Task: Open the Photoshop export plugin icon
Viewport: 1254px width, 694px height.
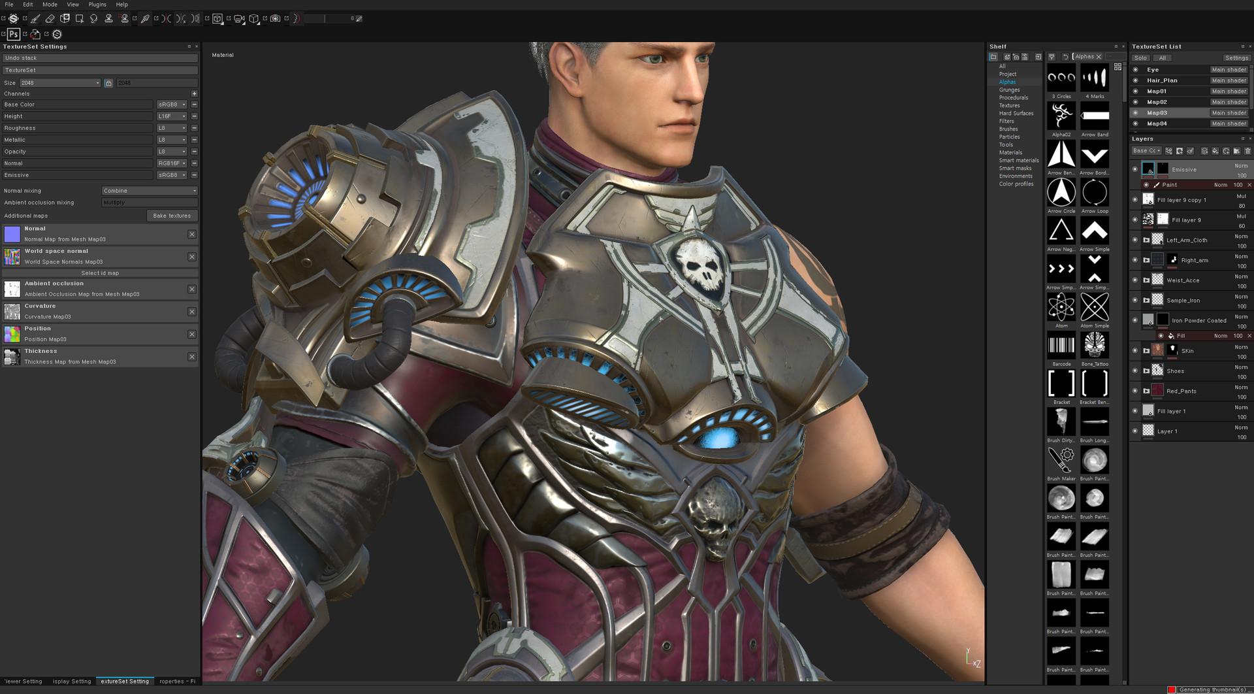Action: (14, 34)
